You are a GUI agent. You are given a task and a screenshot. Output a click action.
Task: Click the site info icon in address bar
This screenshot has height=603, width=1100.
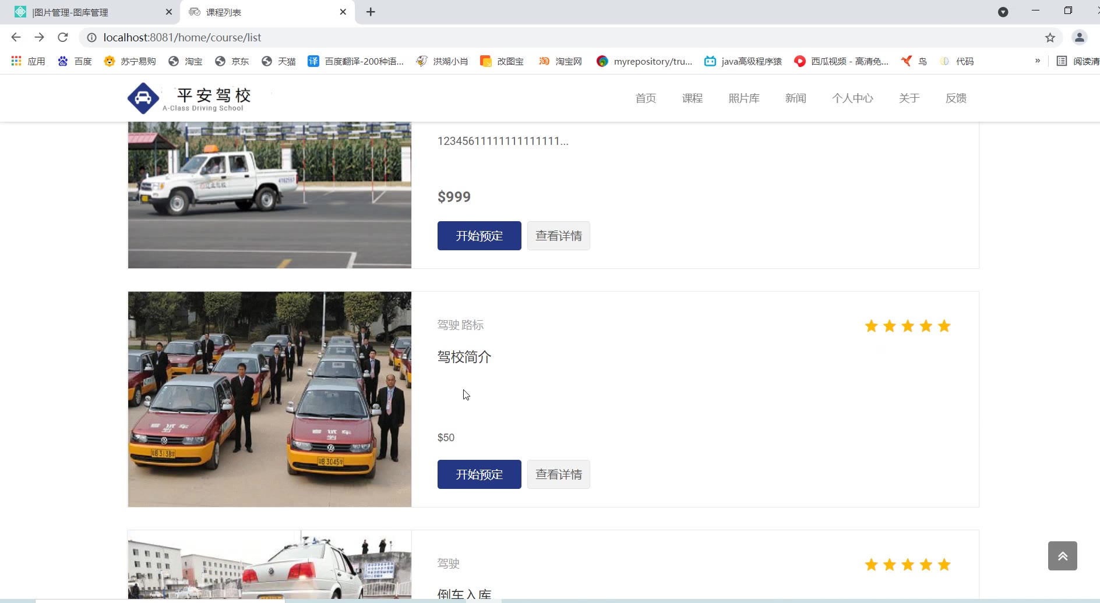pos(91,37)
